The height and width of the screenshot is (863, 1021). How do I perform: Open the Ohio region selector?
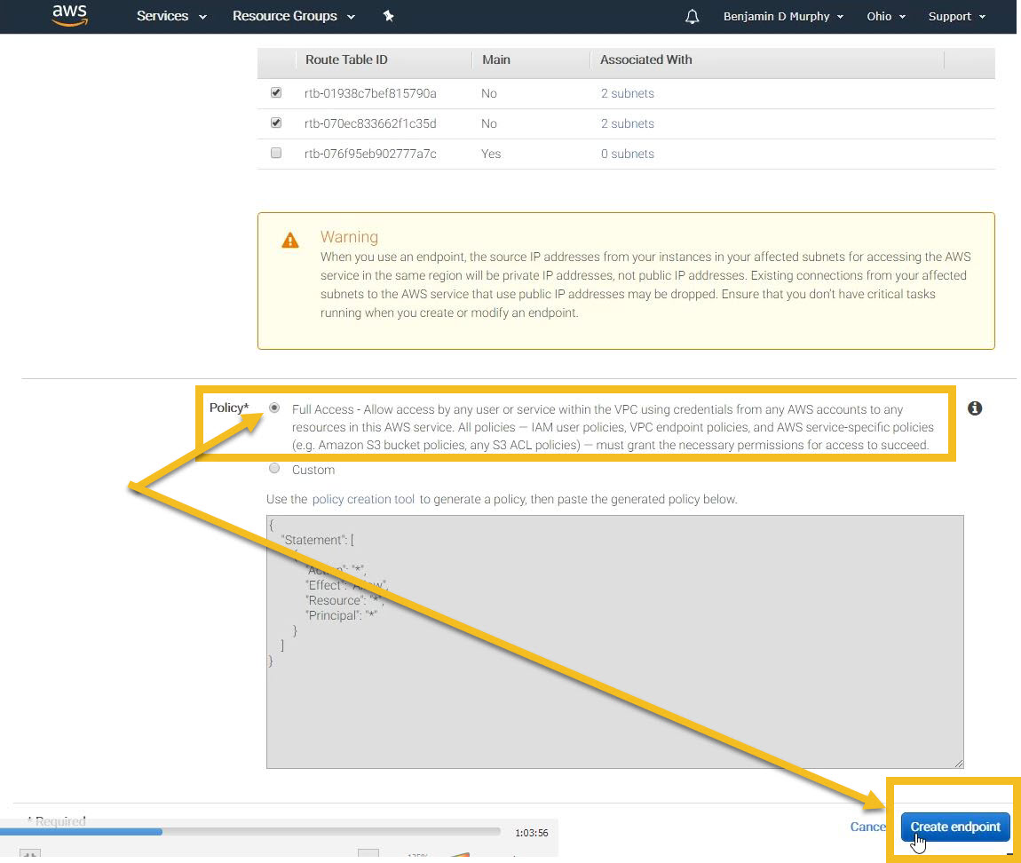tap(885, 16)
